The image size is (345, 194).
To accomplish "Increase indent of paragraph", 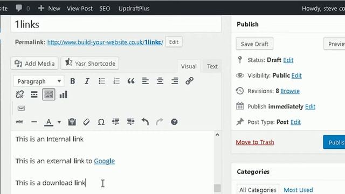I will (130, 122).
